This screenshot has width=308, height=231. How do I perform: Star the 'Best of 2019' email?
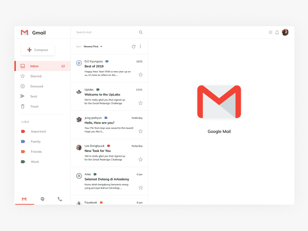tap(141, 75)
